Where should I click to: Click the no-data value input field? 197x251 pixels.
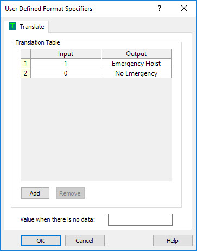click(x=140, y=219)
